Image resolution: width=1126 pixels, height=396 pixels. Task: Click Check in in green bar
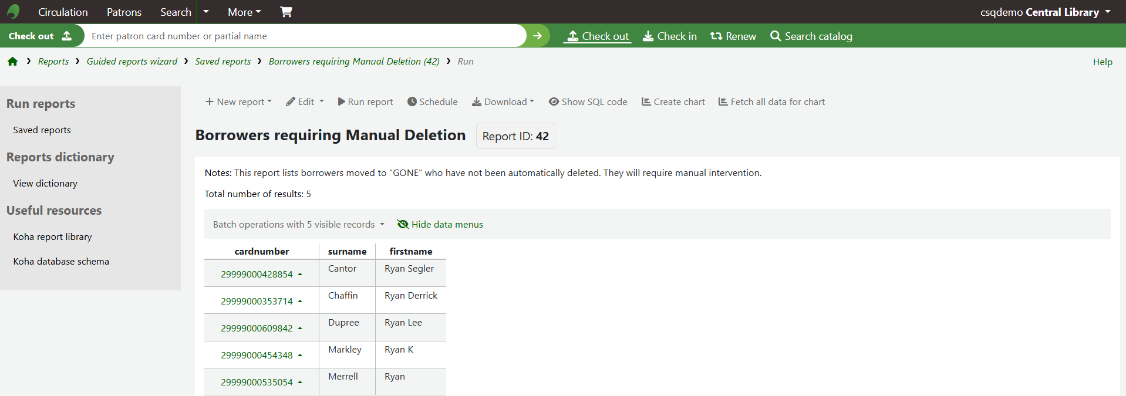(670, 36)
